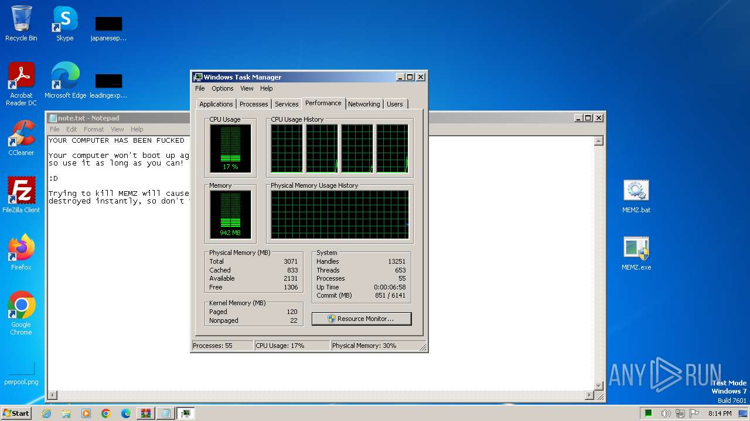Open Windows Media Player taskbar icon

point(86,413)
